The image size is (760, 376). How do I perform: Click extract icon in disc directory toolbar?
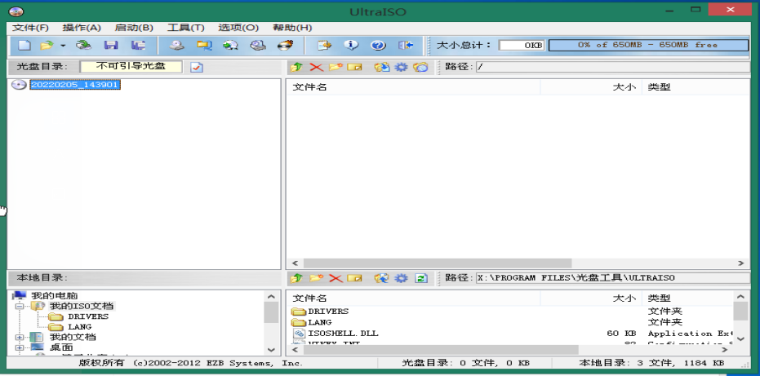pyautogui.click(x=382, y=67)
